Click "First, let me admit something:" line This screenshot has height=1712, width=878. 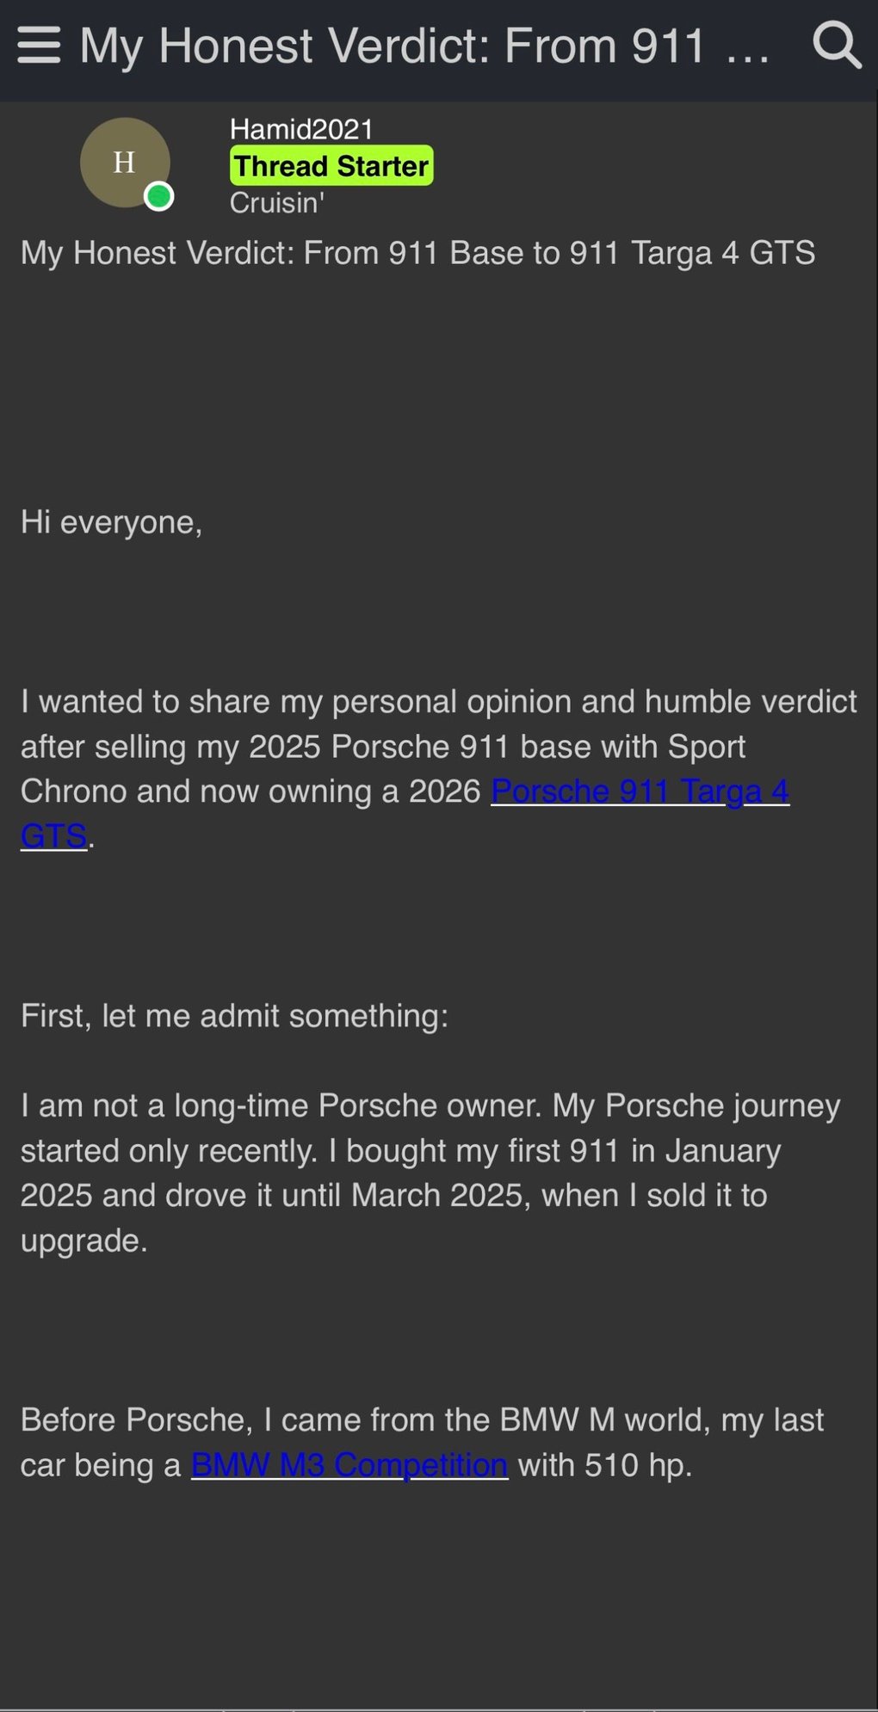pos(234,1016)
